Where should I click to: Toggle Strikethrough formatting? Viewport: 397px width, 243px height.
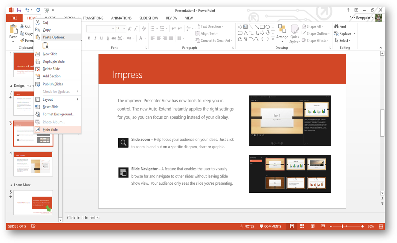[x=114, y=38]
